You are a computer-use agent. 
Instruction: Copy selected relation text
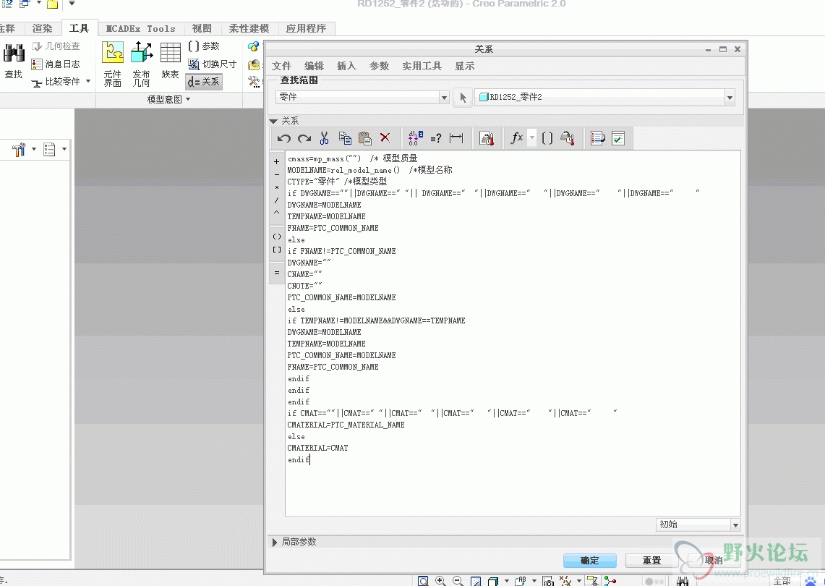pos(345,138)
